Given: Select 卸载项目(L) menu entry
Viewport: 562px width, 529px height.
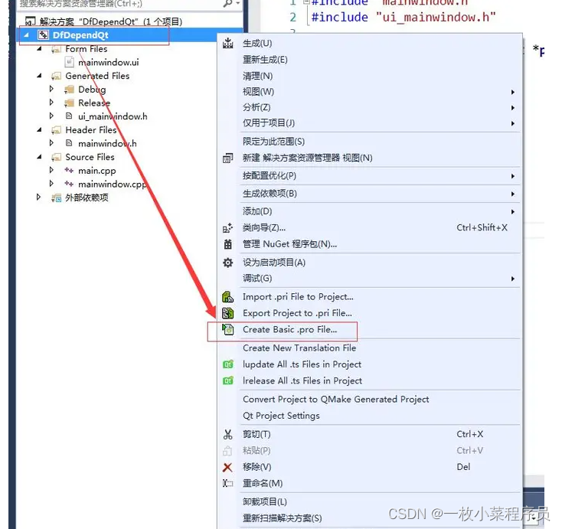Looking at the screenshot, I should 369,501.
